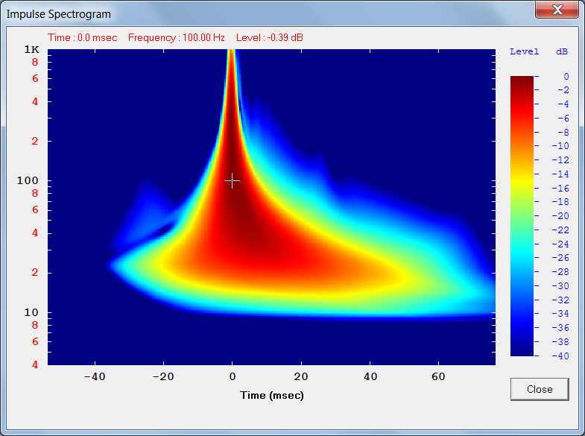Click the 'Level : -0.39 dB' readout

point(269,38)
